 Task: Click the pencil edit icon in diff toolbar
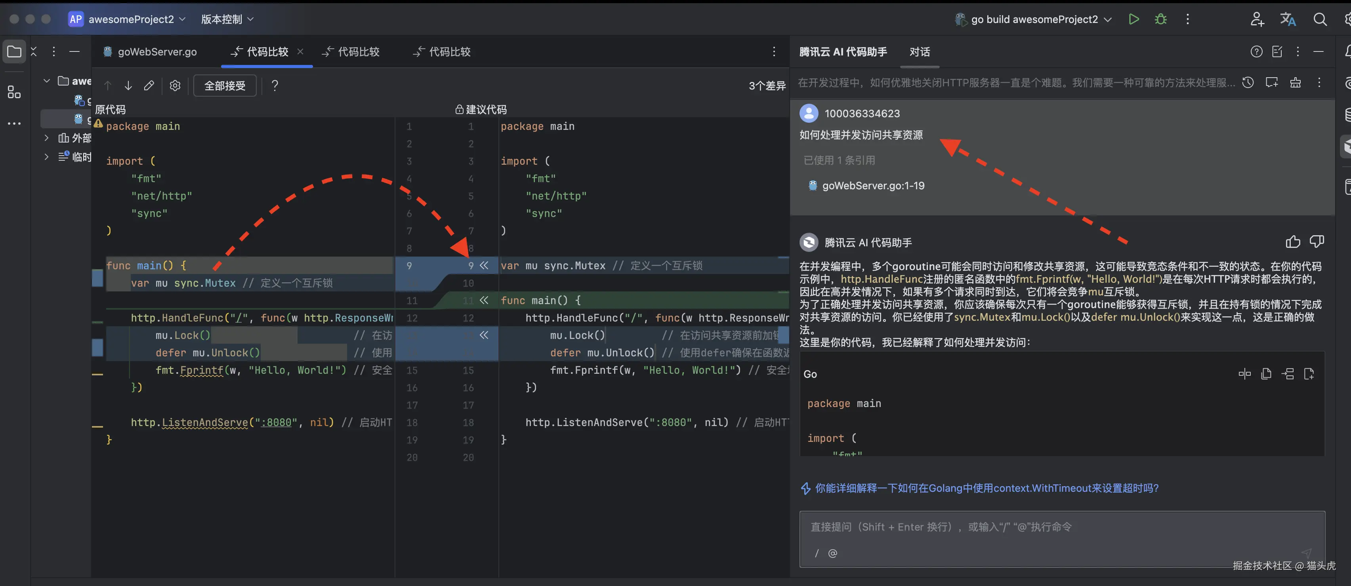pos(149,86)
